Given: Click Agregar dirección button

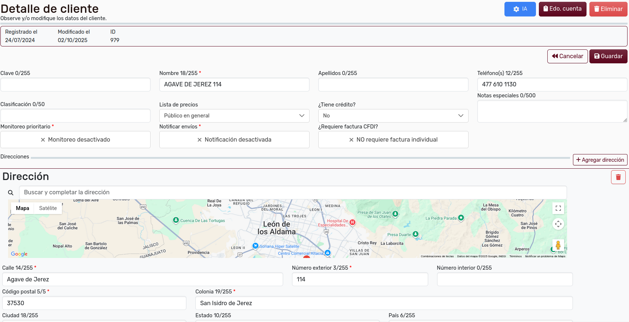Looking at the screenshot, I should pyautogui.click(x=600, y=160).
